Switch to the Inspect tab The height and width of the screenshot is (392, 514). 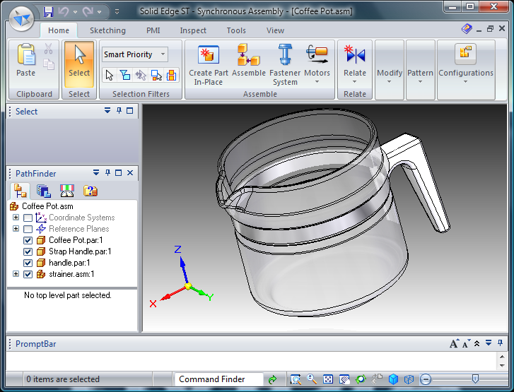[193, 30]
